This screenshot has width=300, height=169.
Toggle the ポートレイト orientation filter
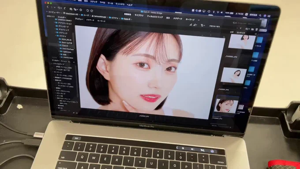pos(64,84)
